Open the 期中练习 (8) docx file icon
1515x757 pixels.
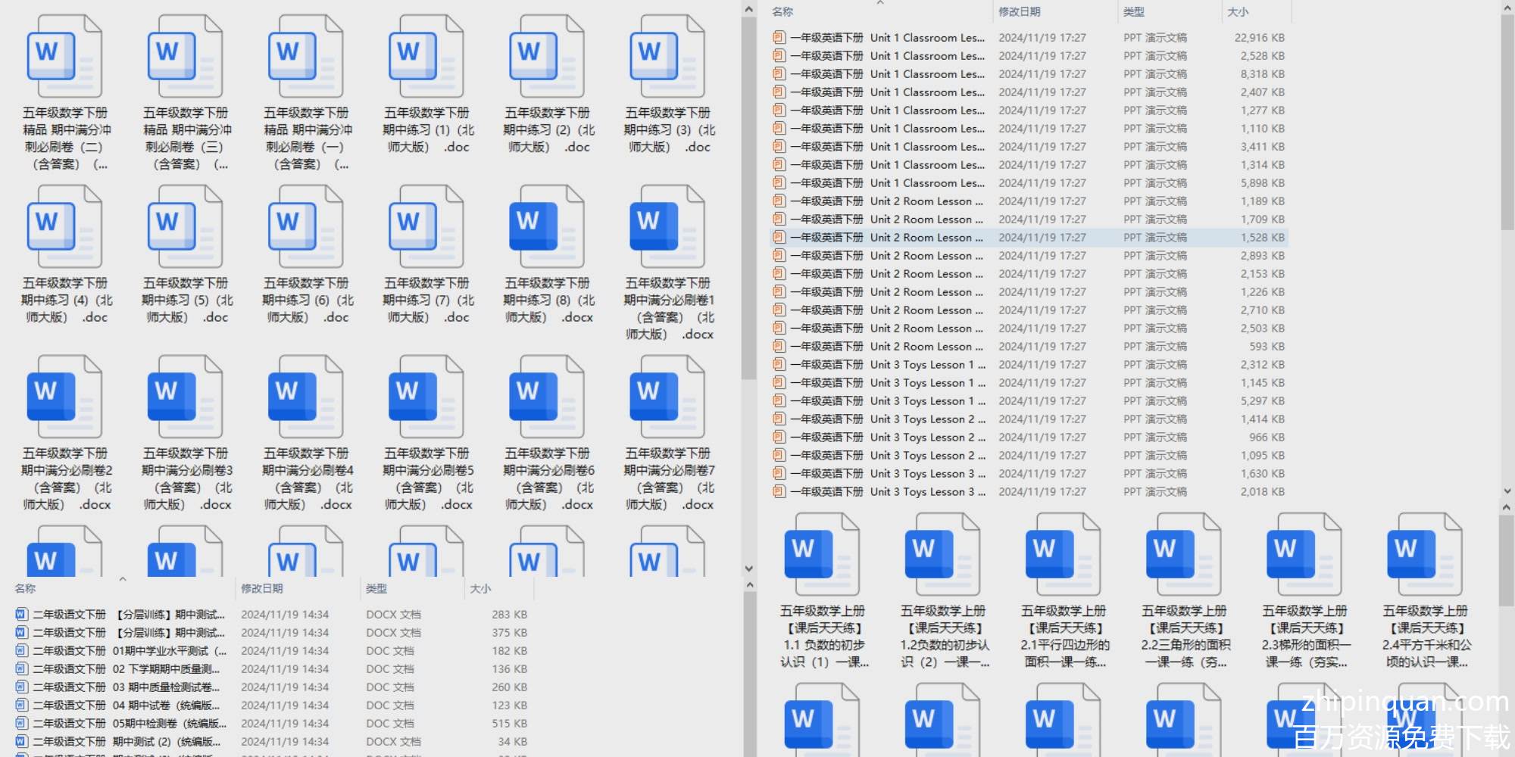545,227
